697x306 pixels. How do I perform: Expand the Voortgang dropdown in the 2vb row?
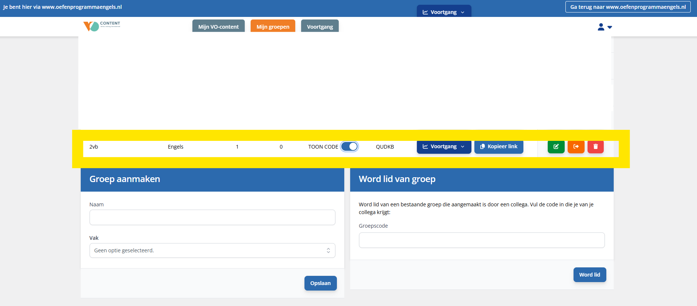pos(444,147)
